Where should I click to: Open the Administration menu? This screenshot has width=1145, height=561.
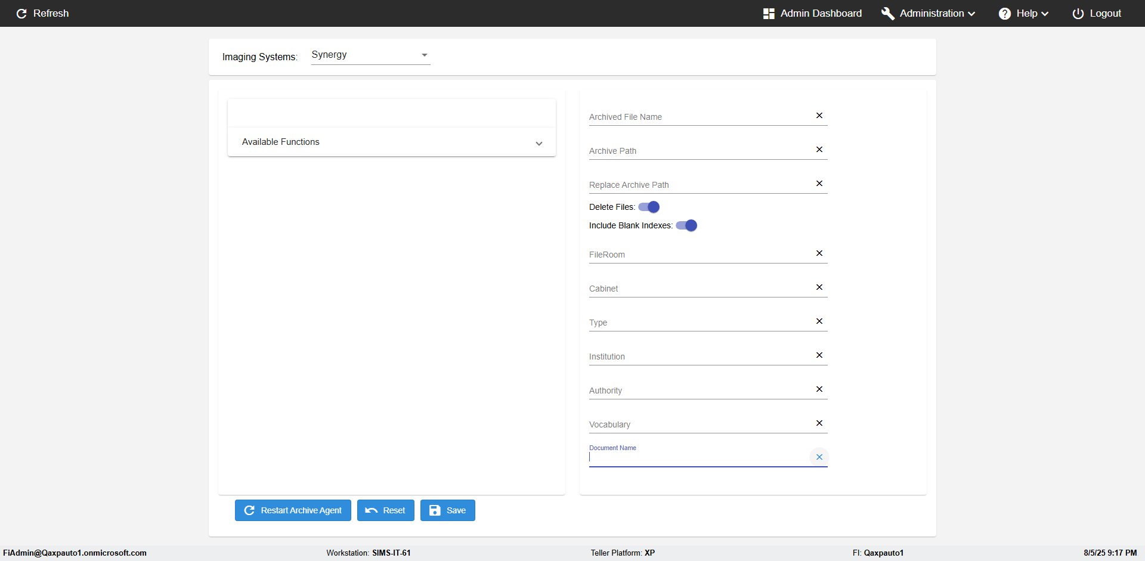coord(929,13)
